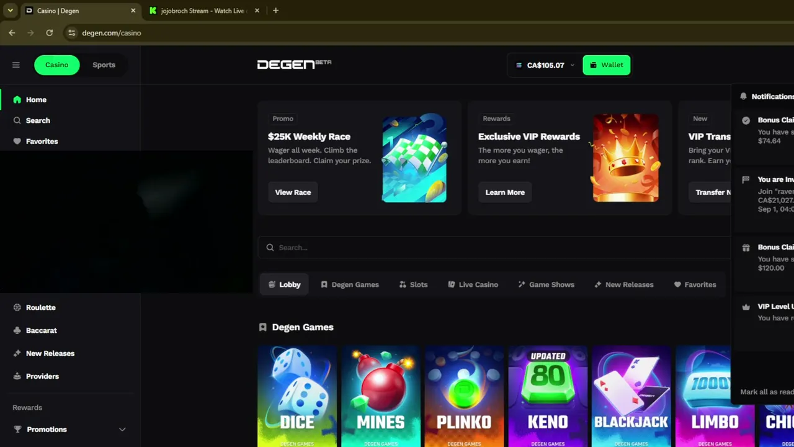Click the $25K Weekly Race title
The image size is (794, 447).
tap(309, 137)
